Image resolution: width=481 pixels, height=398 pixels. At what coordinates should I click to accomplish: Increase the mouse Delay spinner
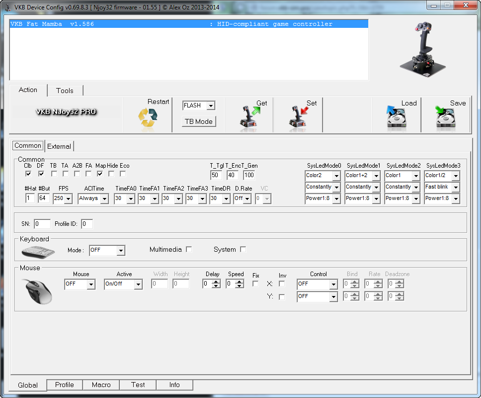(x=217, y=282)
